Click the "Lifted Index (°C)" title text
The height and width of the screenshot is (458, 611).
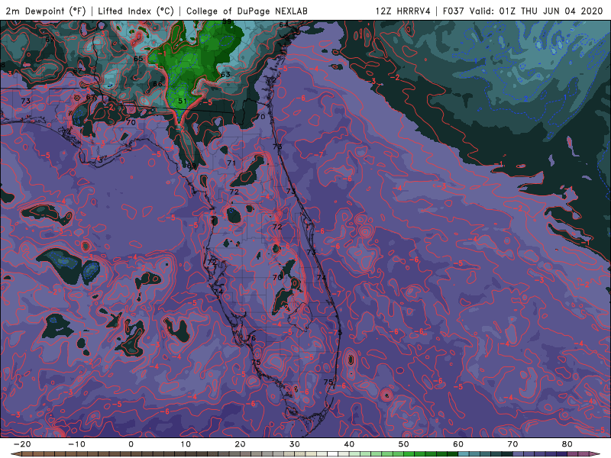click(136, 11)
